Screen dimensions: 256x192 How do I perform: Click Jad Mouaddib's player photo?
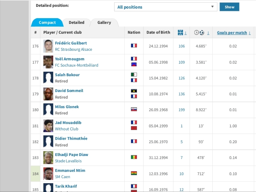coord(48,126)
